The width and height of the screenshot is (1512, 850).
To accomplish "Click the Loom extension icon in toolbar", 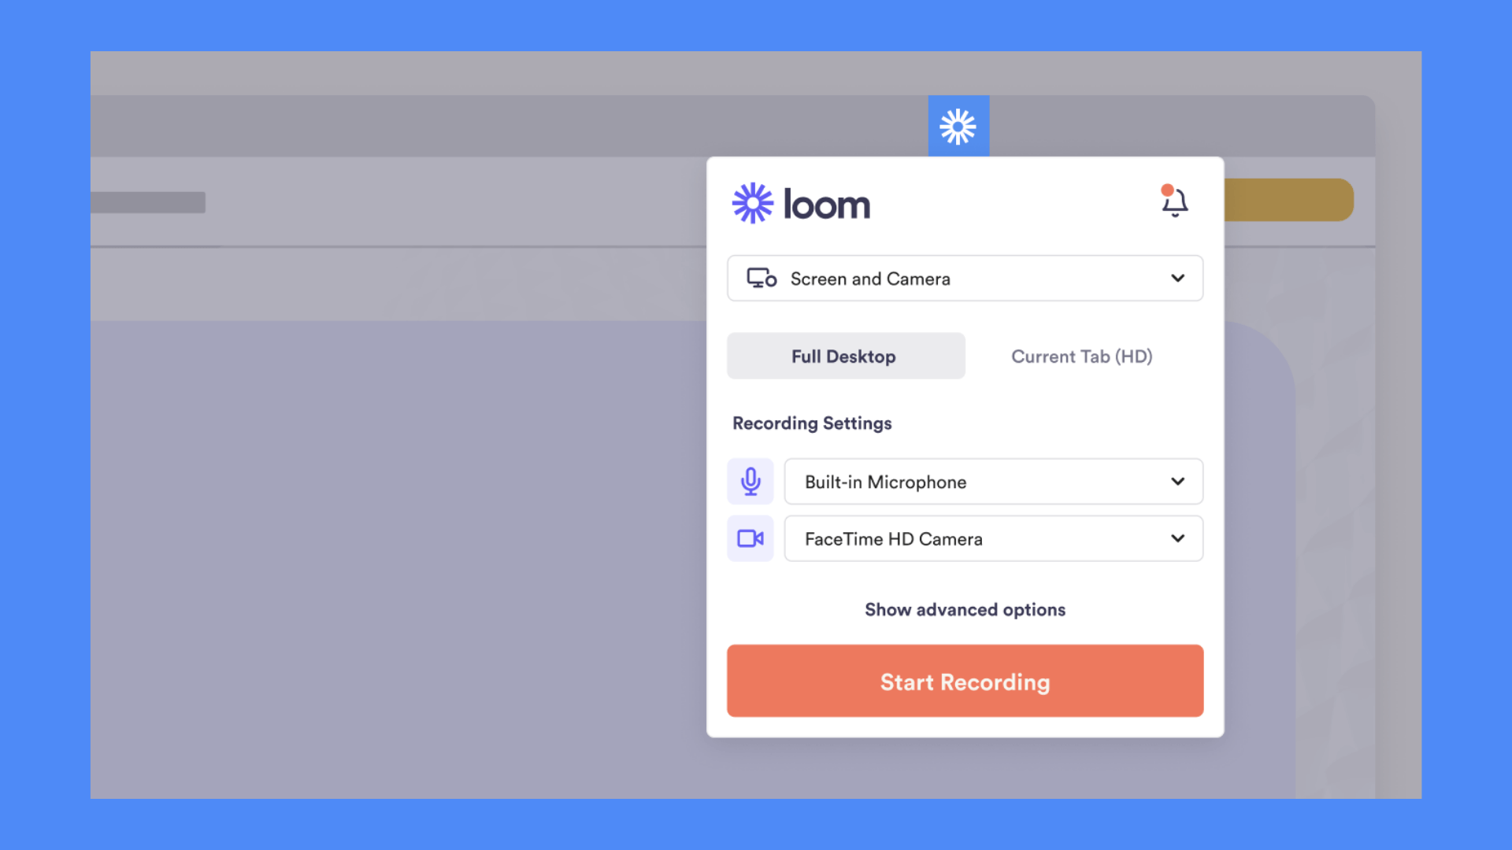I will [958, 126].
